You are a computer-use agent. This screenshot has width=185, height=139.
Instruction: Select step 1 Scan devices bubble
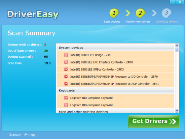point(114,13)
